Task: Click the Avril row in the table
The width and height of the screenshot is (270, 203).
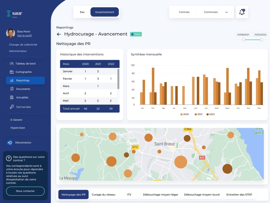Action: [89, 93]
